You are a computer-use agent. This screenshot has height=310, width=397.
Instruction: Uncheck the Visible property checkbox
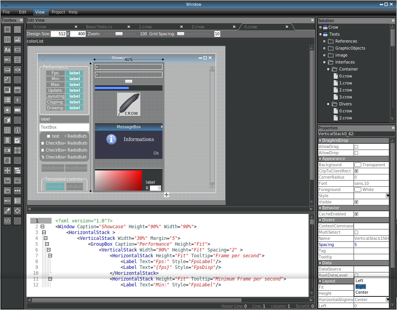click(356, 202)
